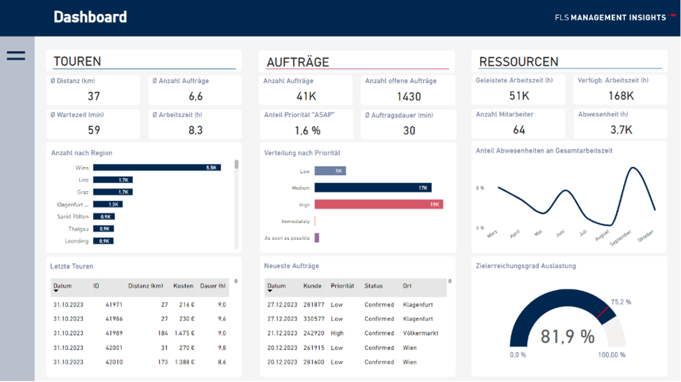681x382 pixels.
Task: Click the TOUREN section heading
Action: click(77, 61)
